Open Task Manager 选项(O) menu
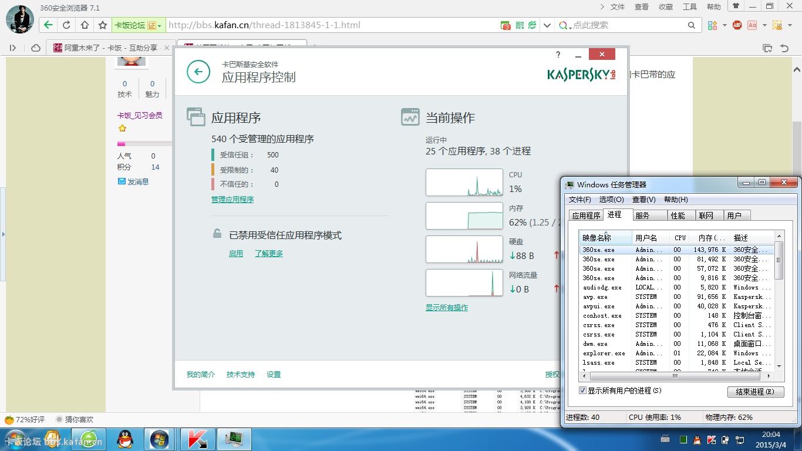 coord(611,200)
